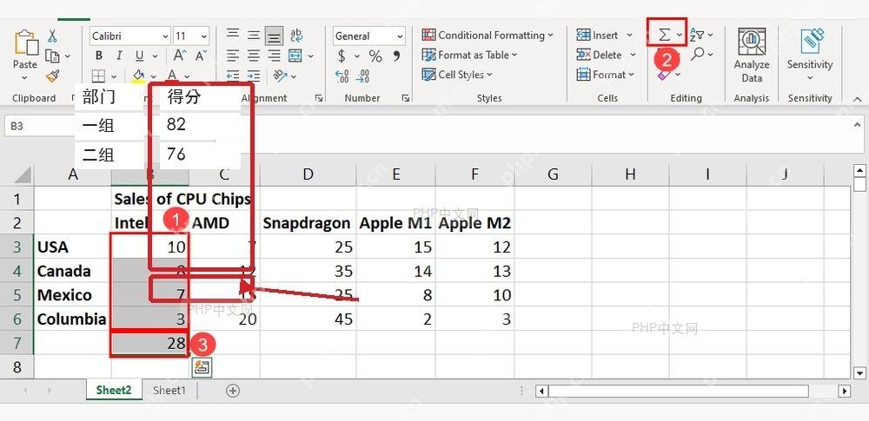Viewport: 869px width, 421px height.
Task: Click the horizontal scrollbar right arrow
Action: click(844, 391)
